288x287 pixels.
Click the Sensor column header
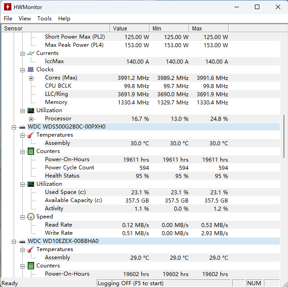[x=55, y=29]
